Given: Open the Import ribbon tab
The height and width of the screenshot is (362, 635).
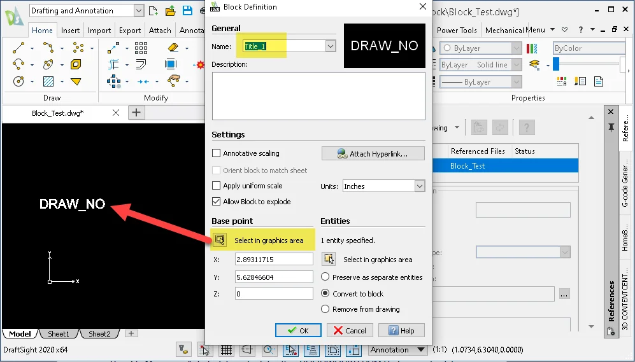Looking at the screenshot, I should [x=99, y=31].
